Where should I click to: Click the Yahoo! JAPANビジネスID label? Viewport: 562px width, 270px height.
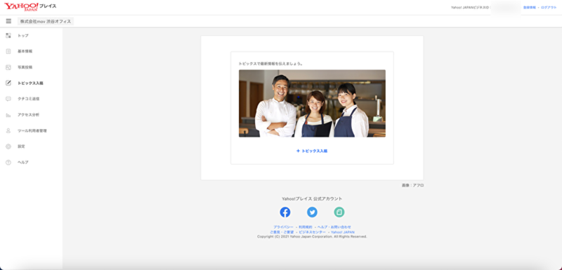(470, 8)
